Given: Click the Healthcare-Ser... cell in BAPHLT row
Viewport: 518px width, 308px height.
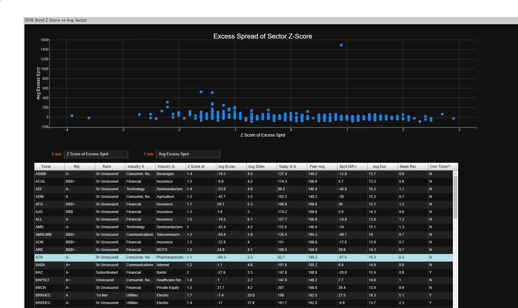Looking at the screenshot, I should 171,280.
